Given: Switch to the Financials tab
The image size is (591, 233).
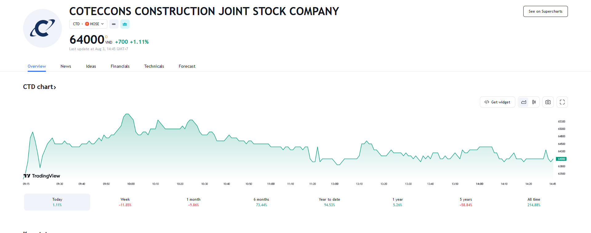Looking at the screenshot, I should (120, 66).
